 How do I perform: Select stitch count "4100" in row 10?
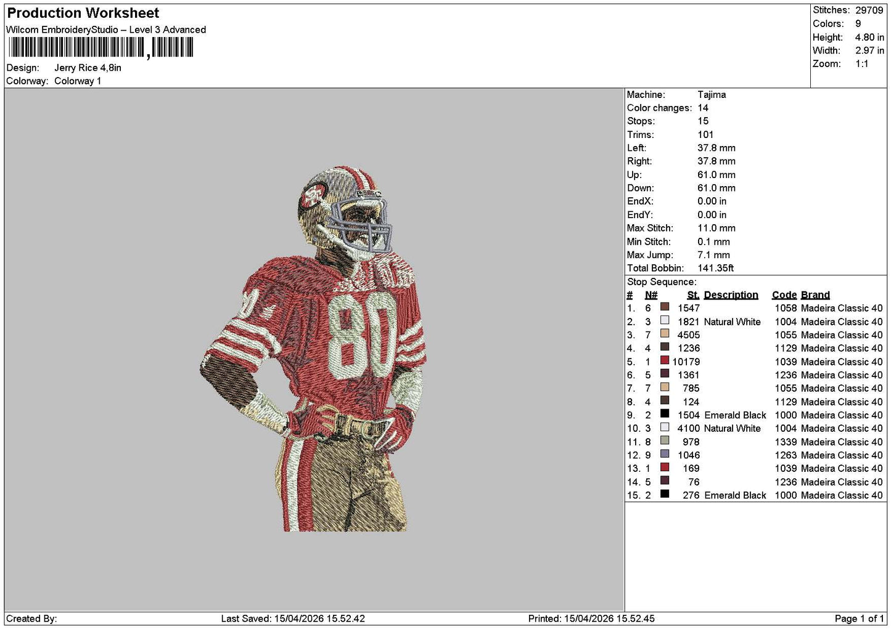tap(689, 428)
